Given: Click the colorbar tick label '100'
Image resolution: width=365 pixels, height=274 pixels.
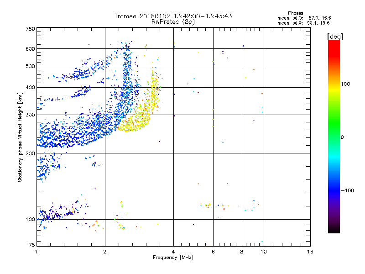Looking at the screenshot, I should click(345, 84).
